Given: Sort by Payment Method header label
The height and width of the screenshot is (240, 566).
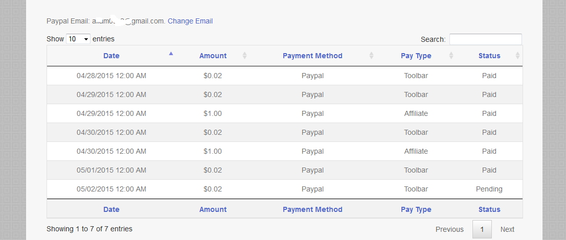Looking at the screenshot, I should pos(312,56).
